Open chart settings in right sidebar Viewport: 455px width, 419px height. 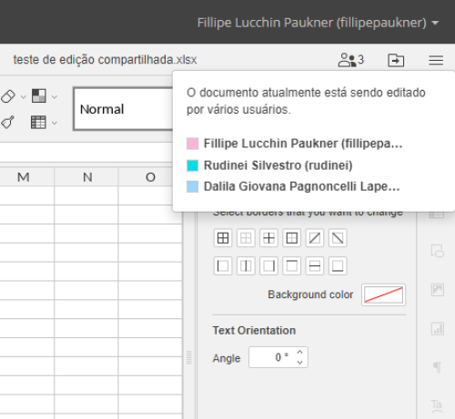438,328
